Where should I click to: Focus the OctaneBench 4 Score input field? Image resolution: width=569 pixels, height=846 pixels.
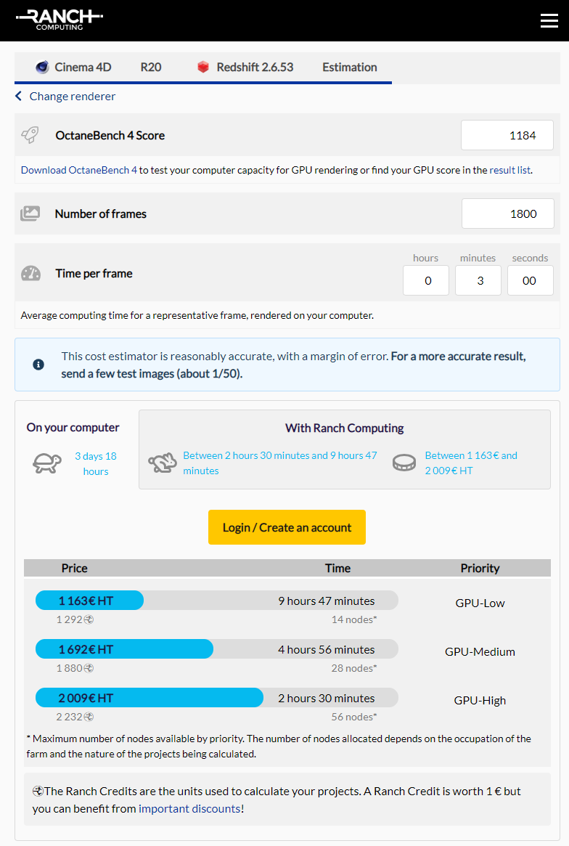[507, 135]
